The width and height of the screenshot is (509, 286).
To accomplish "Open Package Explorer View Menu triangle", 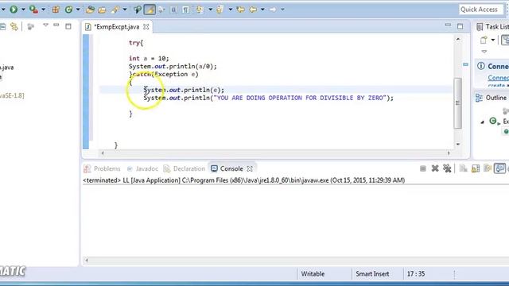I will (45, 25).
